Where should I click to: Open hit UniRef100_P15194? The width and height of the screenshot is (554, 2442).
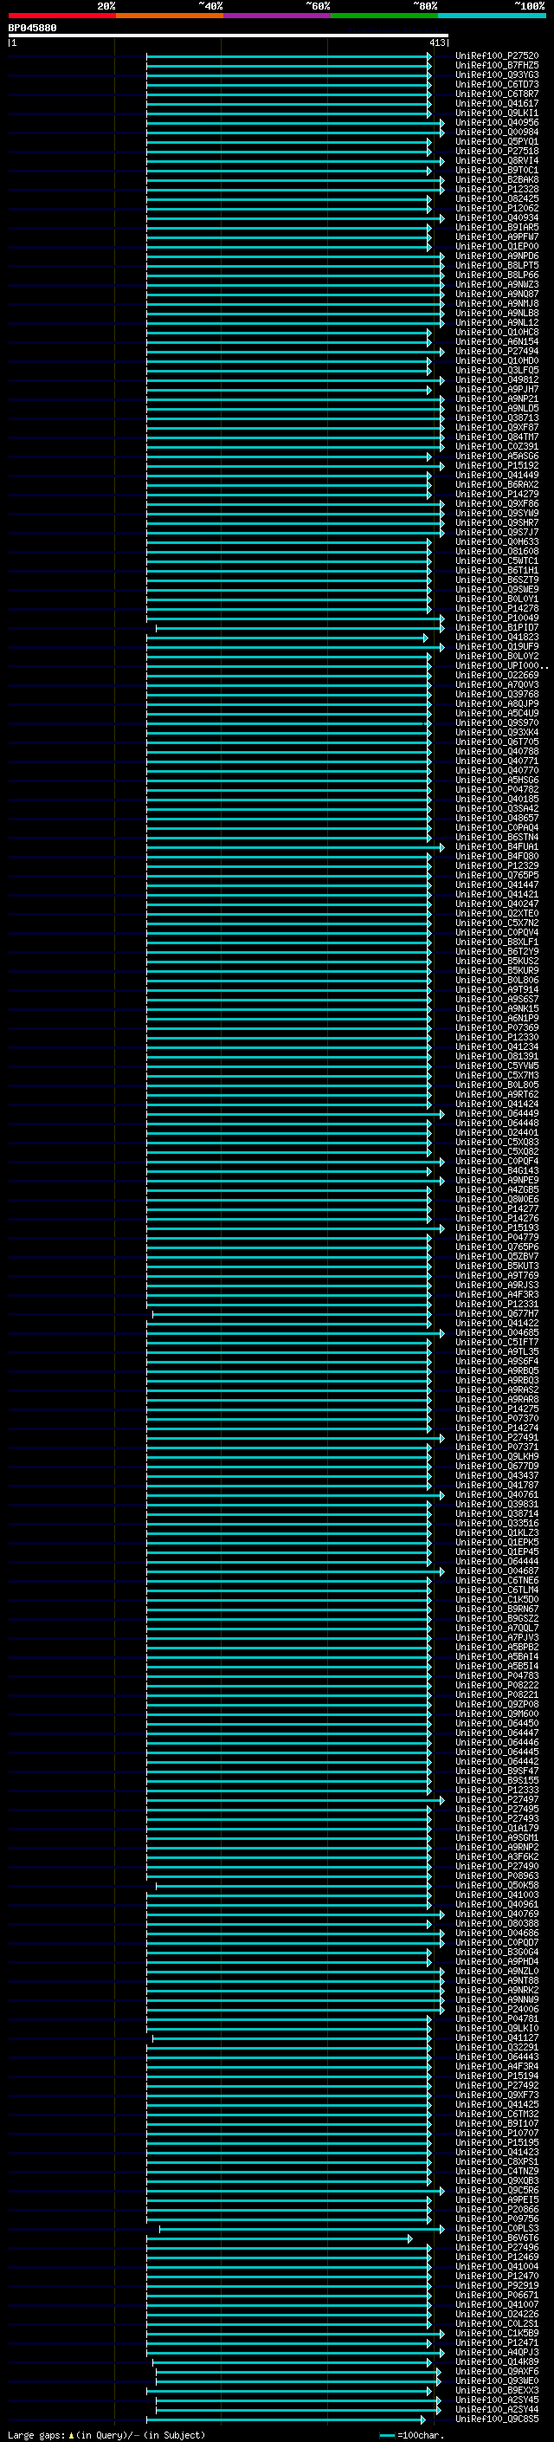[497, 2076]
